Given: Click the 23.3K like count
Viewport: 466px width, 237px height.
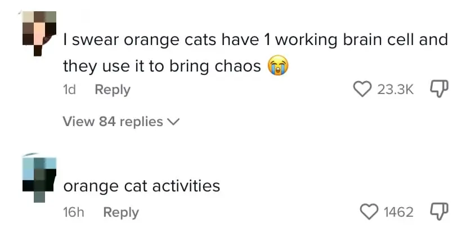Looking at the screenshot, I should (395, 89).
